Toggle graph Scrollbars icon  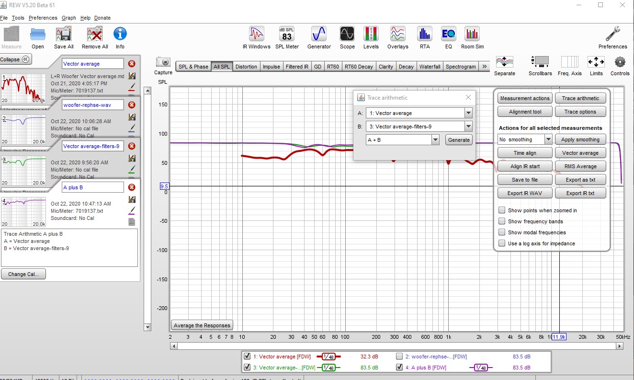(x=540, y=62)
